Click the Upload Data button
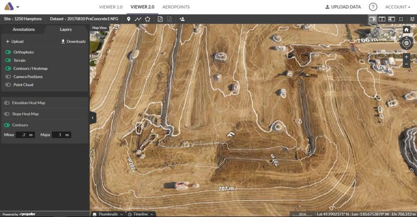Image resolution: width=417 pixels, height=217 pixels. [x=342, y=7]
